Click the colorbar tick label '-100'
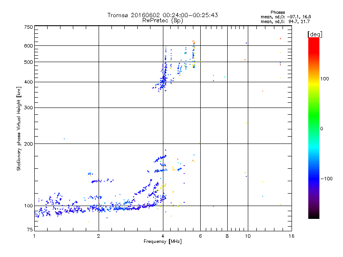This screenshot has height=257, width=343. [x=326, y=179]
